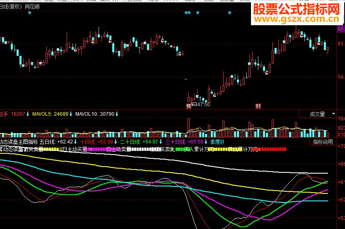The height and width of the screenshot is (229, 345).
Task: Click the down arrow after 五日线 +62.42
Action: 75,142
